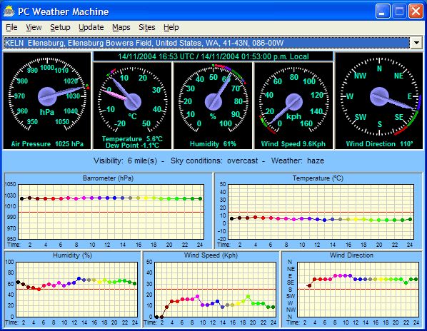The height and width of the screenshot is (331, 427).
Task: Minimize the PC Weather Machine window
Action: click(x=382, y=11)
